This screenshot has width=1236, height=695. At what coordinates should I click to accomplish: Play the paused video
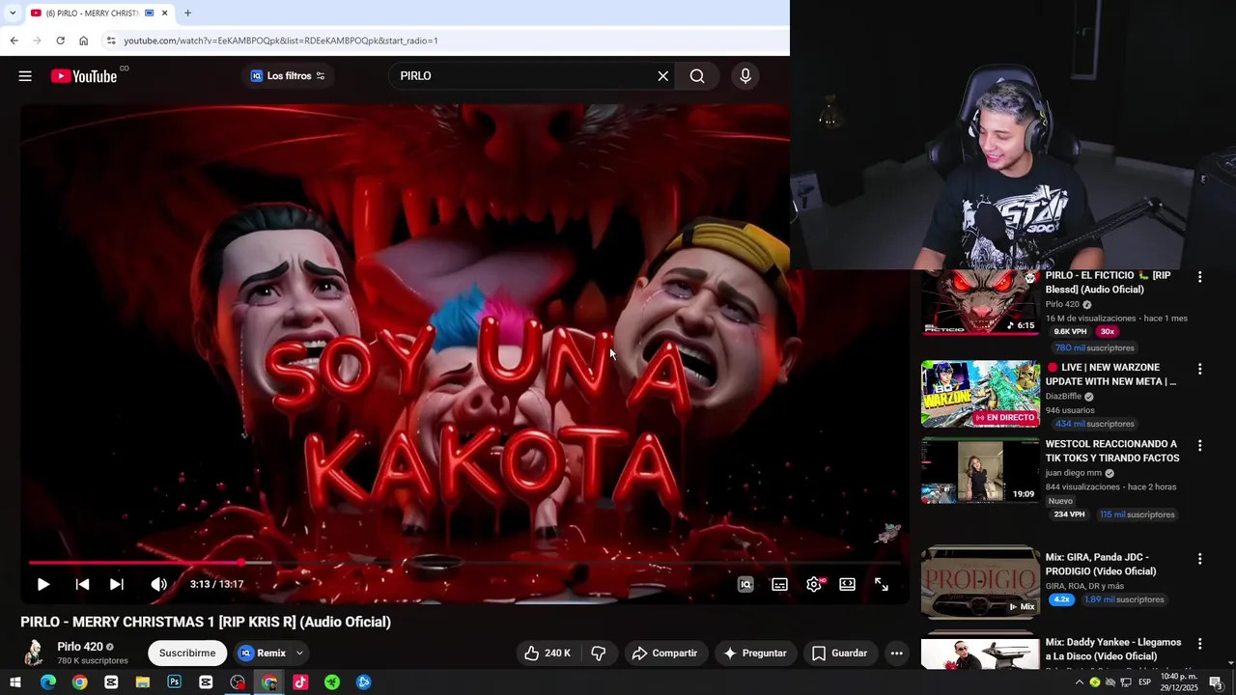[x=43, y=584]
